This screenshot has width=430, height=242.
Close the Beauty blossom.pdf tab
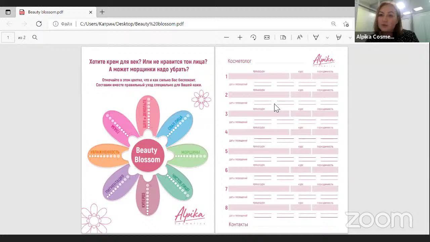click(x=91, y=12)
